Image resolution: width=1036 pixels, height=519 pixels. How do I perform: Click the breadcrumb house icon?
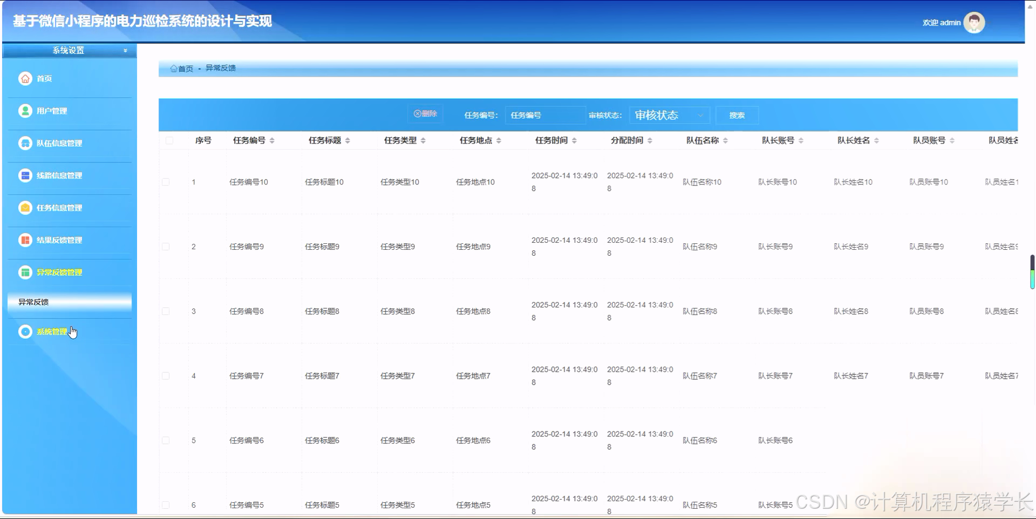click(x=174, y=69)
